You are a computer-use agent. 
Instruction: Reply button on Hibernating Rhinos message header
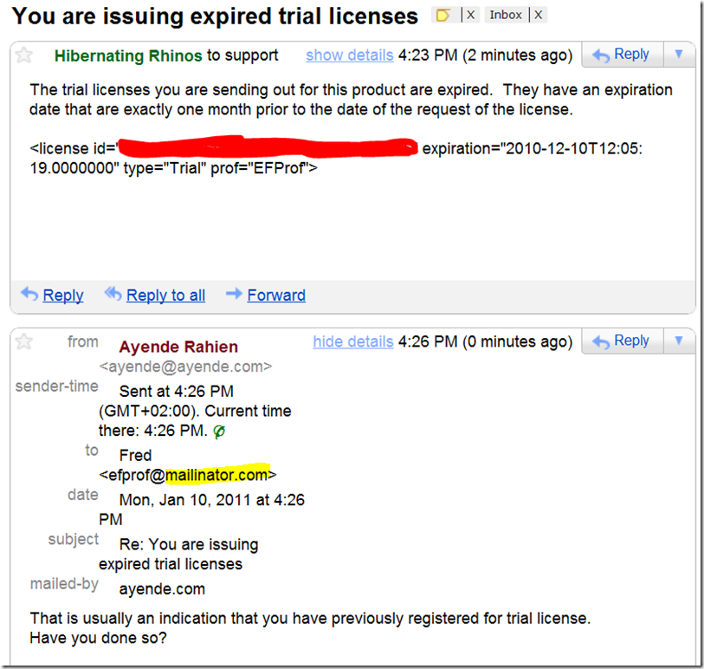click(x=622, y=55)
